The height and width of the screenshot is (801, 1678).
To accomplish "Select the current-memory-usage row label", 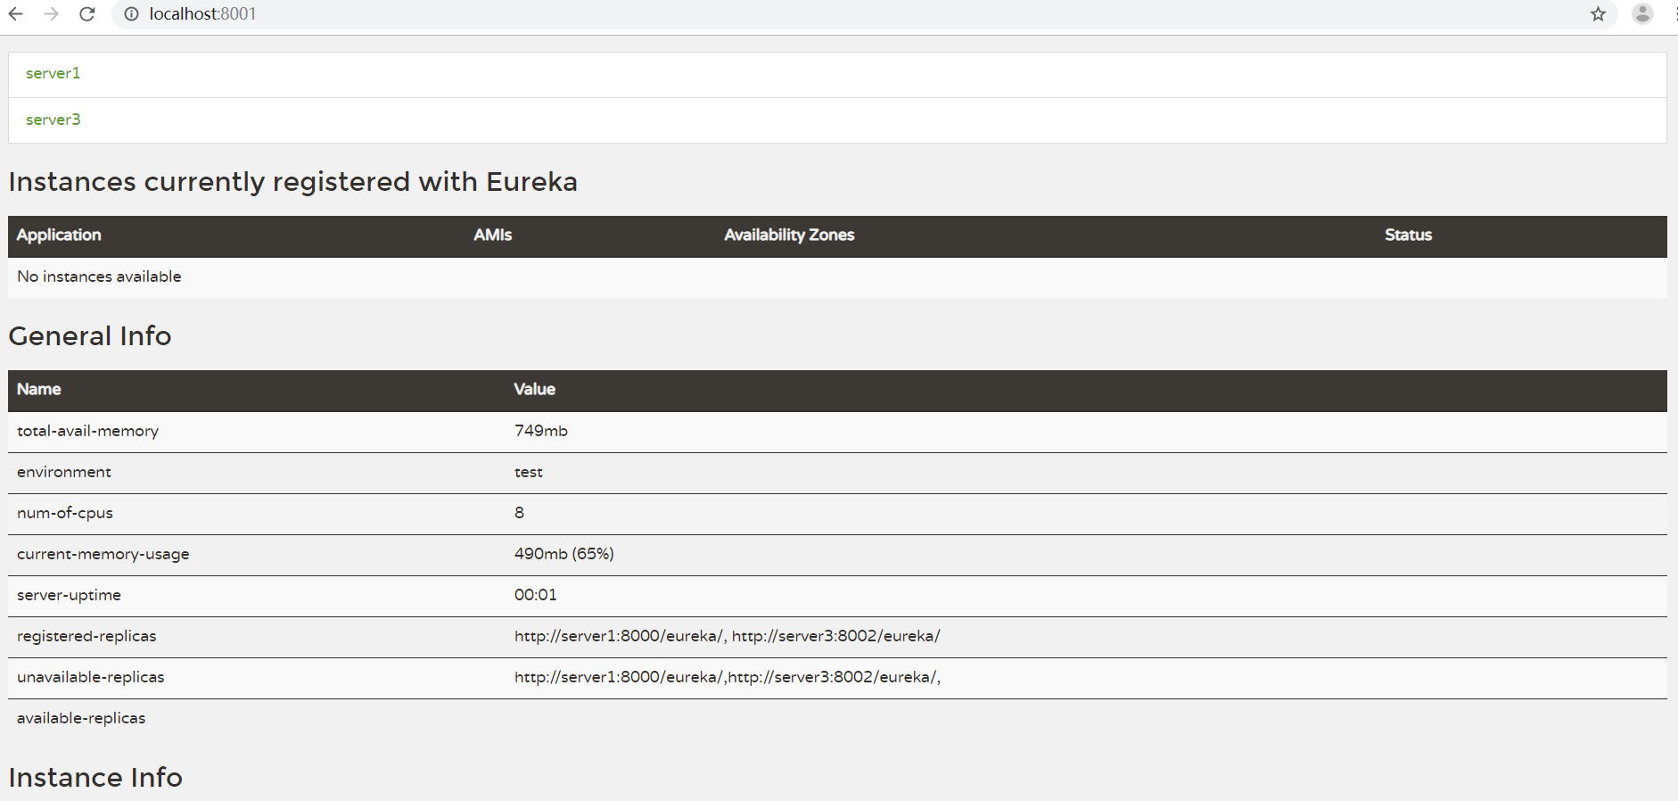I will (x=103, y=554).
